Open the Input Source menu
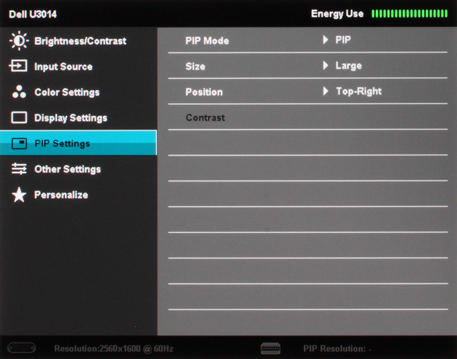457x359 pixels. (x=79, y=66)
